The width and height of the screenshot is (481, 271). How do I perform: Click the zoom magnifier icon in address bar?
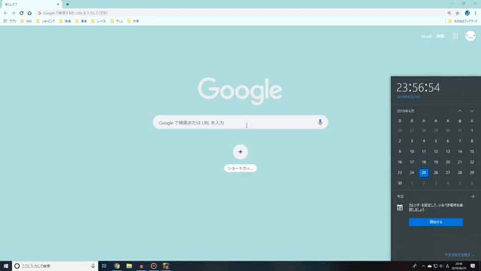click(449, 13)
